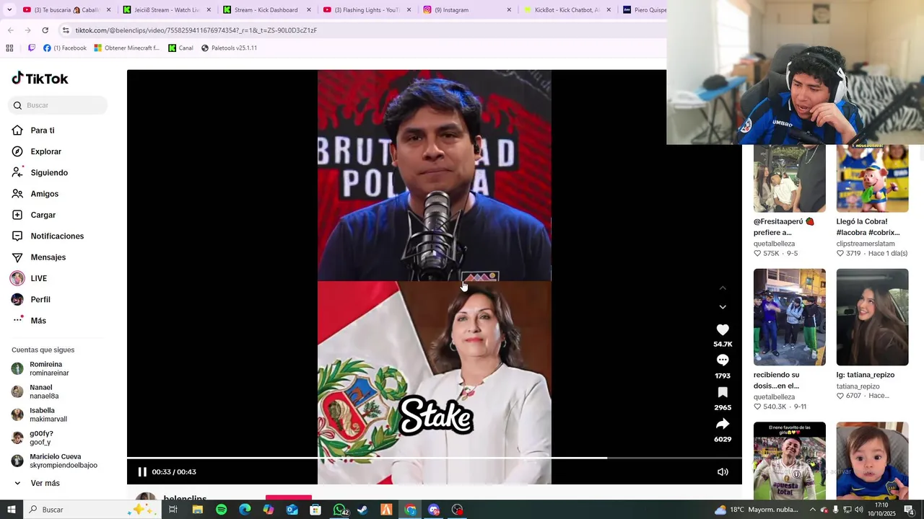Open the comments, 1793 icon
Screen dimensions: 924x519
723,360
